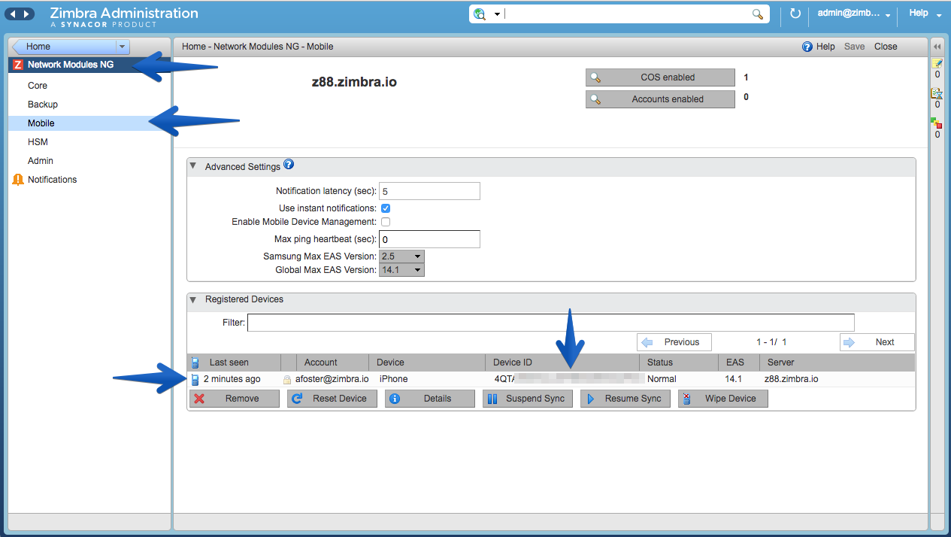The height and width of the screenshot is (537, 951).
Task: Collapse the Registered Devices section
Action: pyautogui.click(x=193, y=299)
